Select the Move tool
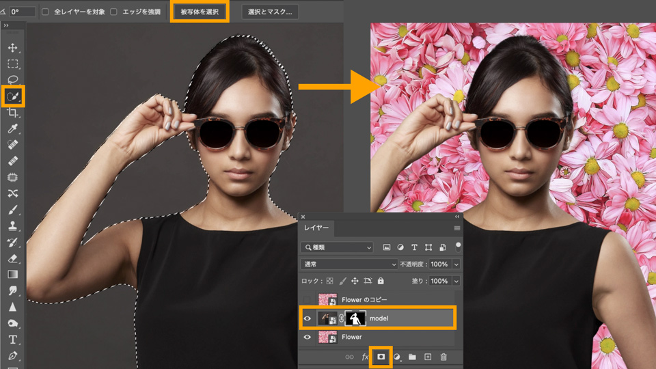 (12, 48)
